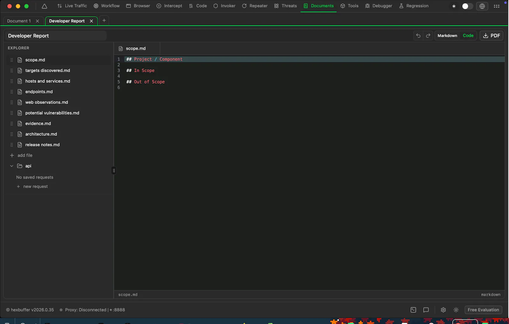Open the apps grid menu icon
Image resolution: width=509 pixels, height=324 pixels.
496,6
